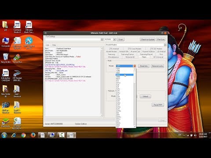Open the Alcatel Modem tab
The image size is (211, 158).
point(111,51)
